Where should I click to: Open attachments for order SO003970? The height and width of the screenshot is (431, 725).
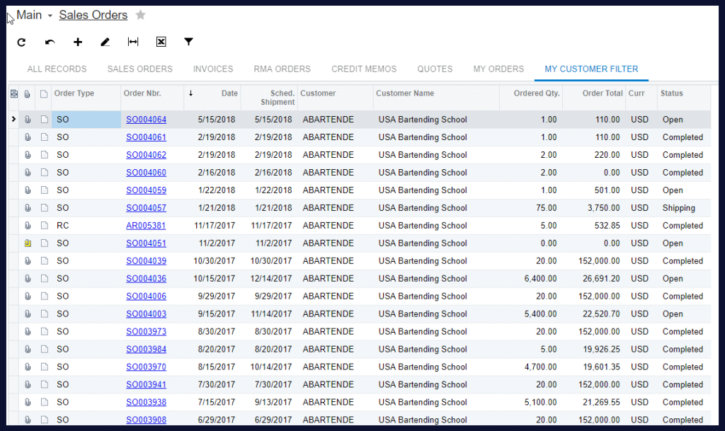(28, 367)
